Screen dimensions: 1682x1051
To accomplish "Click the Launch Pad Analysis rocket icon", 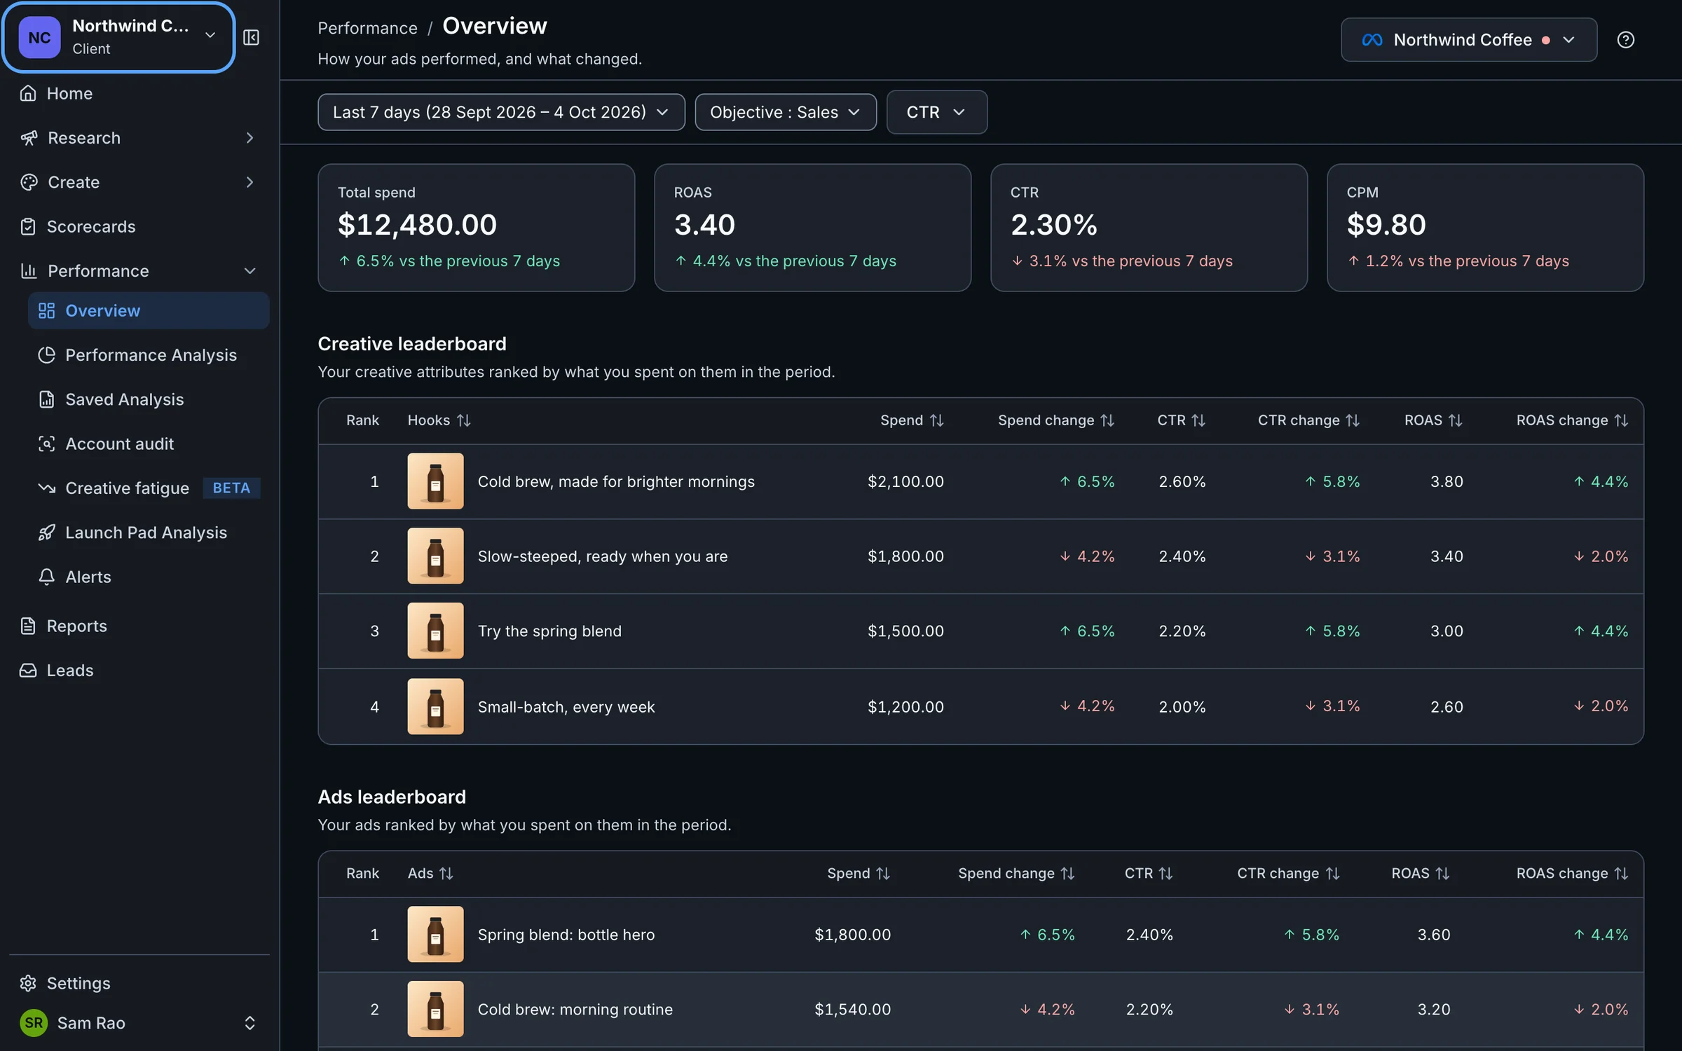I will tap(46, 533).
